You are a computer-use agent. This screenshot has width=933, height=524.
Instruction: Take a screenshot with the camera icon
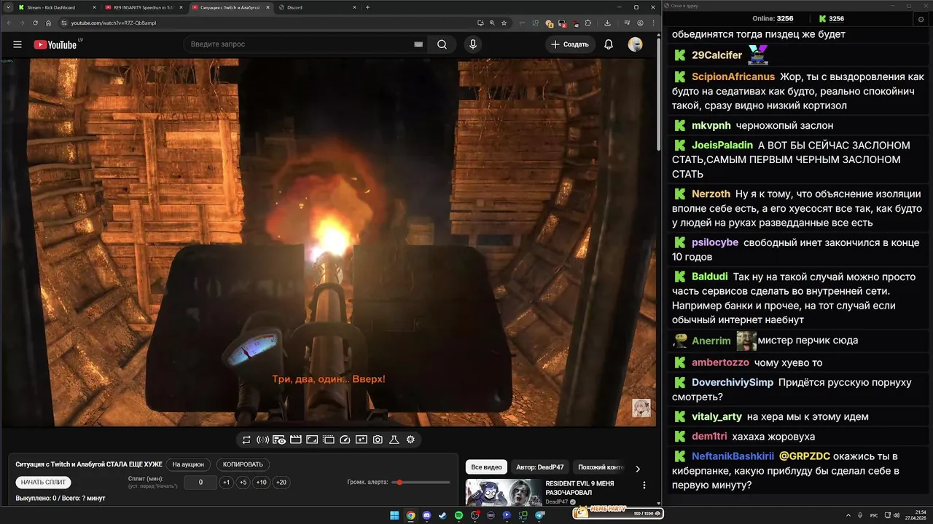(x=378, y=440)
